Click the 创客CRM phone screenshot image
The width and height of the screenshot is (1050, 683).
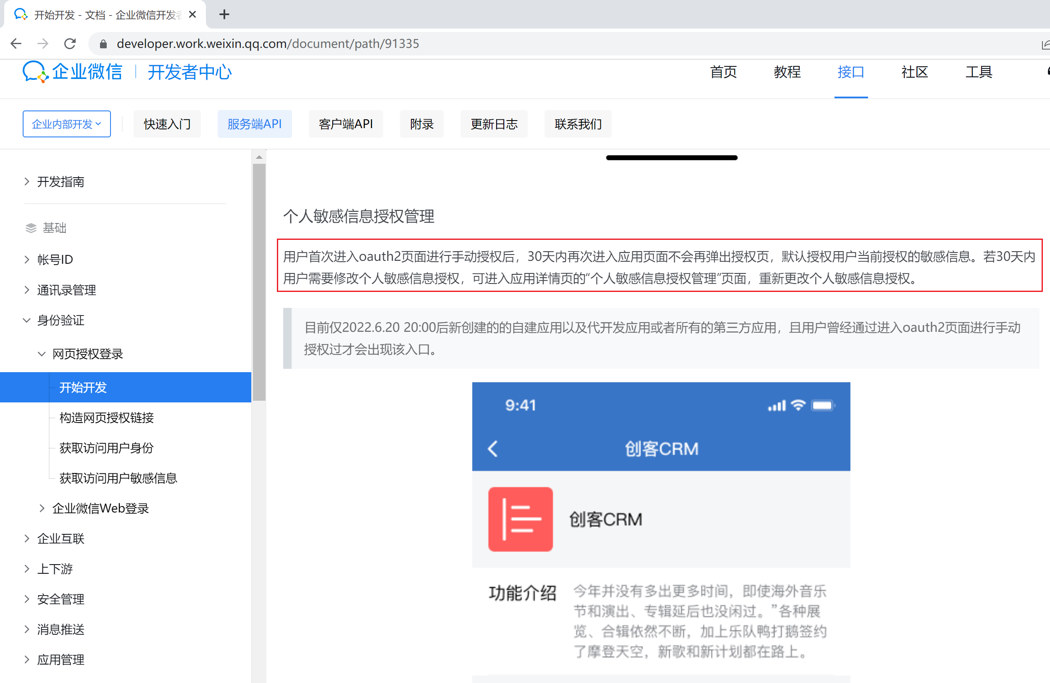coord(661,532)
